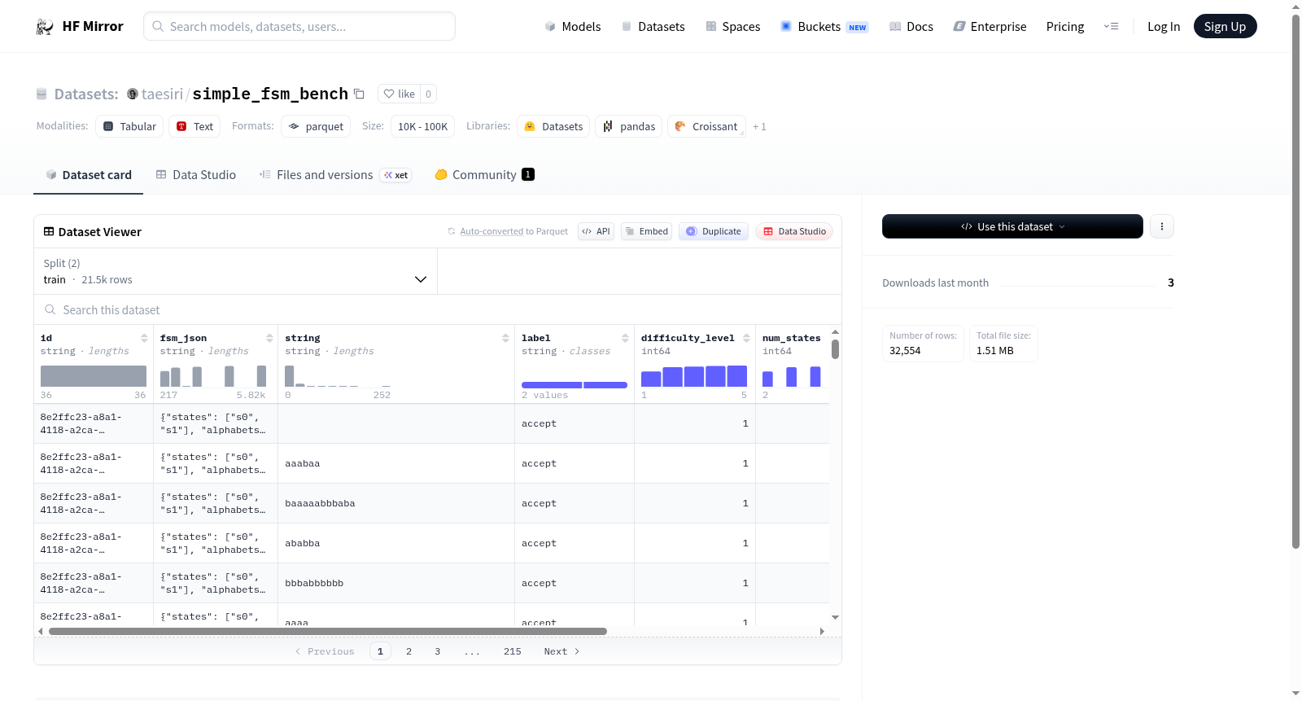Click the 'bbbabbbbbb' string cell
The height and width of the screenshot is (701, 1302).
pyautogui.click(x=395, y=583)
